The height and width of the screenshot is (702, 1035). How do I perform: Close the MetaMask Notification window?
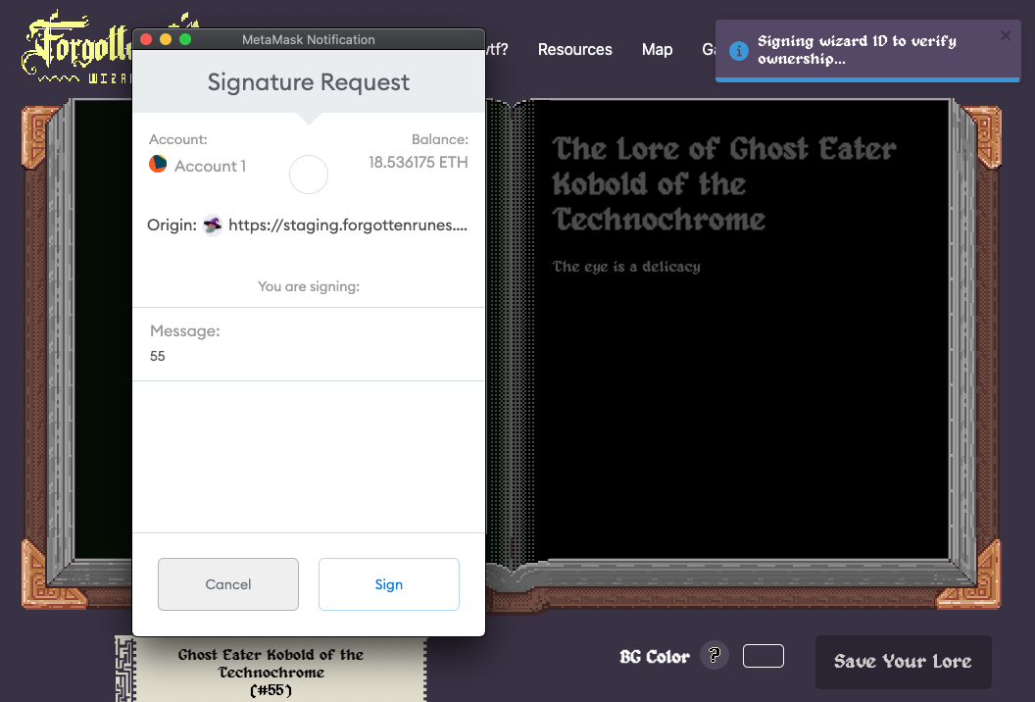point(146,39)
